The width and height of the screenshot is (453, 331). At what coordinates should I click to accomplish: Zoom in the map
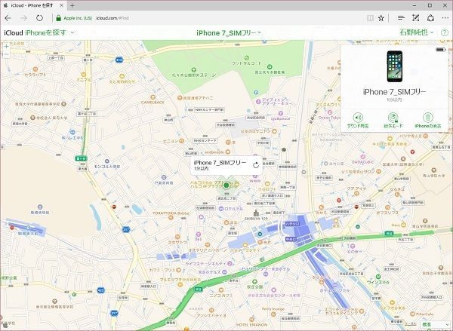pyautogui.click(x=6, y=46)
